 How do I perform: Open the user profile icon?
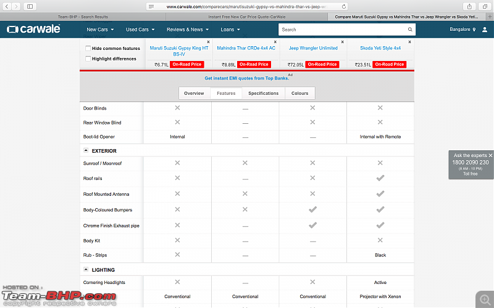point(485,30)
